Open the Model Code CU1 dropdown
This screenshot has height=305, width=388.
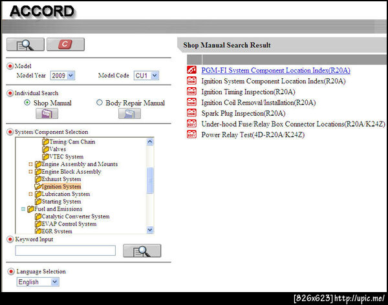(146, 76)
